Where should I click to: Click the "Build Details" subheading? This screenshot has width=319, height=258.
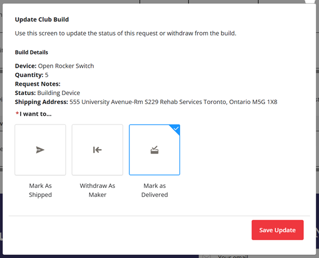[x=32, y=52]
